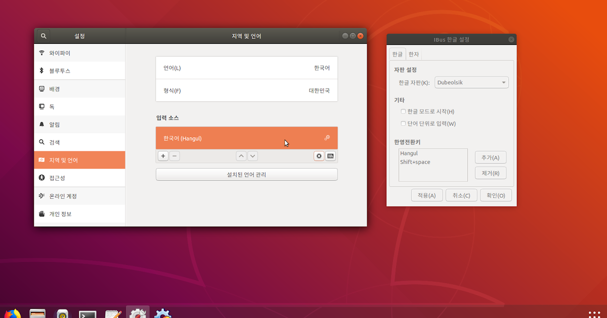Add an input source with plus button
607x318 pixels.
[x=163, y=156]
